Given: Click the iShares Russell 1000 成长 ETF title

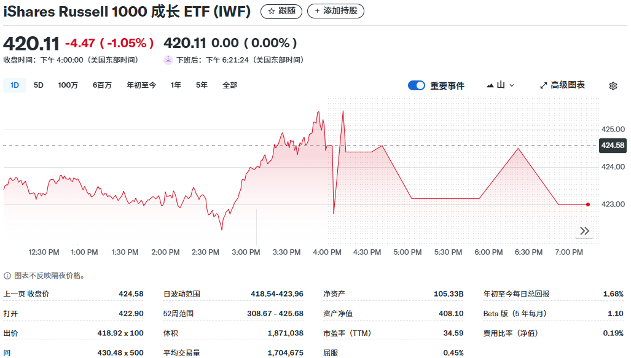Looking at the screenshot, I should pyautogui.click(x=127, y=11).
